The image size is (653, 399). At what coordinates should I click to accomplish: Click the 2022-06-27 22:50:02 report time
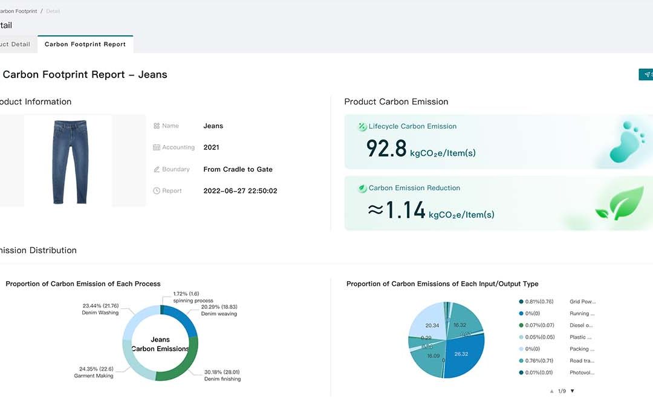(240, 191)
